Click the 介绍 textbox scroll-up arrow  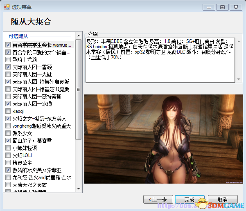click(239, 41)
